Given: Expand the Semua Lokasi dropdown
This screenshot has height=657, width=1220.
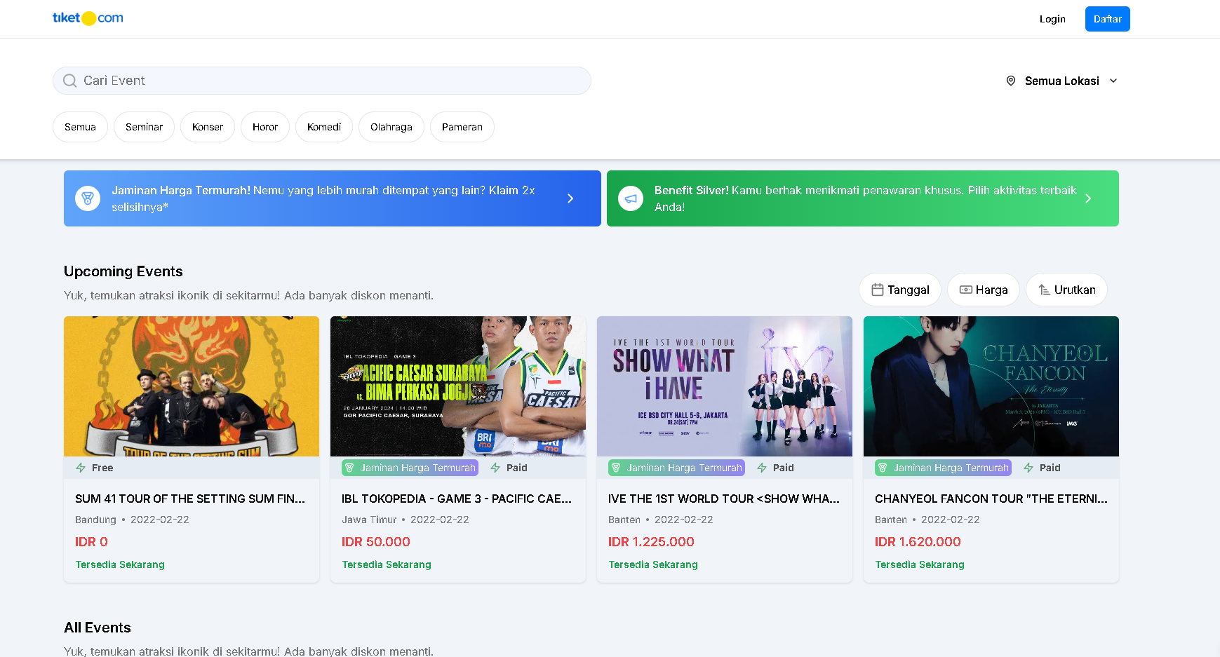Looking at the screenshot, I should coord(1061,81).
